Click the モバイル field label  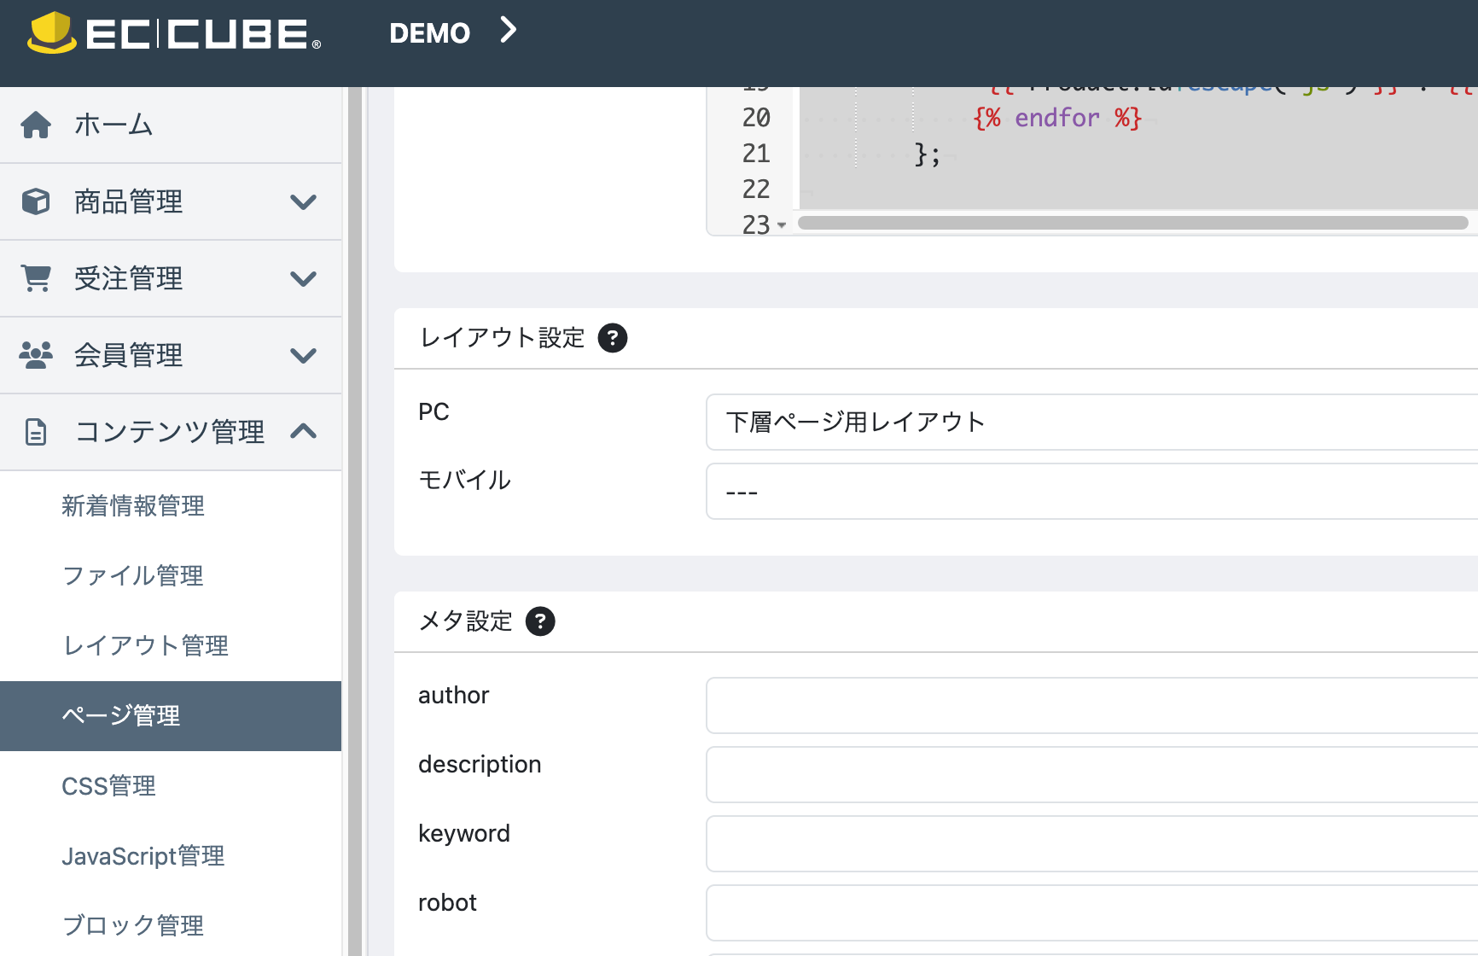(x=465, y=480)
